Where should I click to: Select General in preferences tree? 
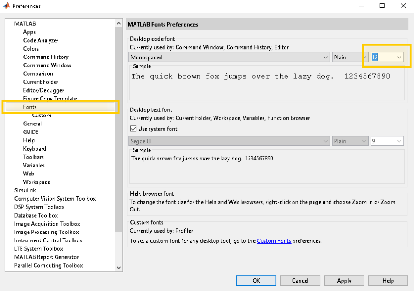click(32, 124)
